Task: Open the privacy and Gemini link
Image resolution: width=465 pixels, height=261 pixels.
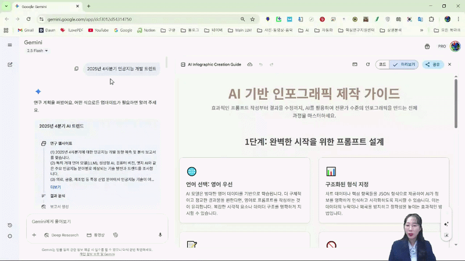Action: [97, 254]
